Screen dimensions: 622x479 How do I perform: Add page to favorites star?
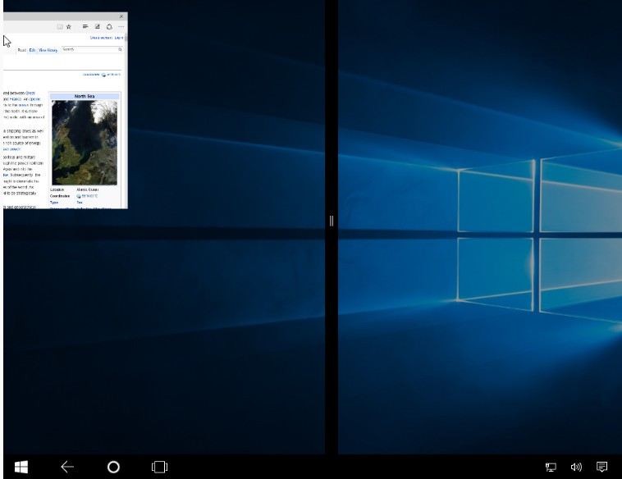pos(69,26)
